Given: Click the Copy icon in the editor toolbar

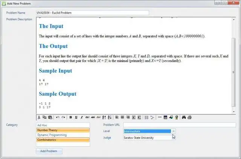Looking at the screenshot, I should tap(44, 117).
